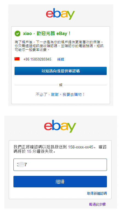Viewport: 119px width, 212px height.
Task: Click the 15 分鐘後失效 expiry text
Action: pyautogui.click(x=41, y=151)
